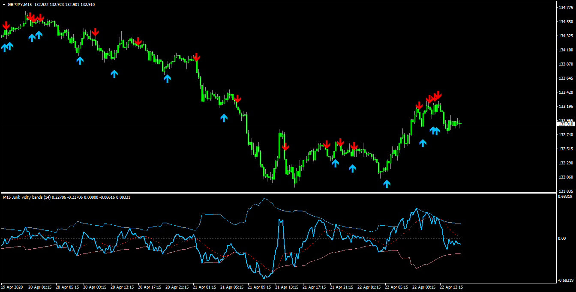
Task: Open the chart menu triangle beside GBPJPY,M15
Action: 4,4
